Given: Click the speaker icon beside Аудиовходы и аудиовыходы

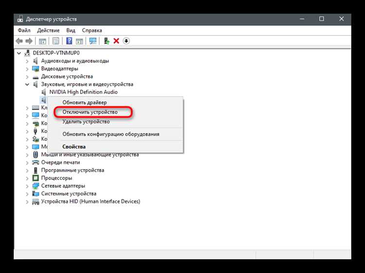Looking at the screenshot, I should (x=36, y=61).
